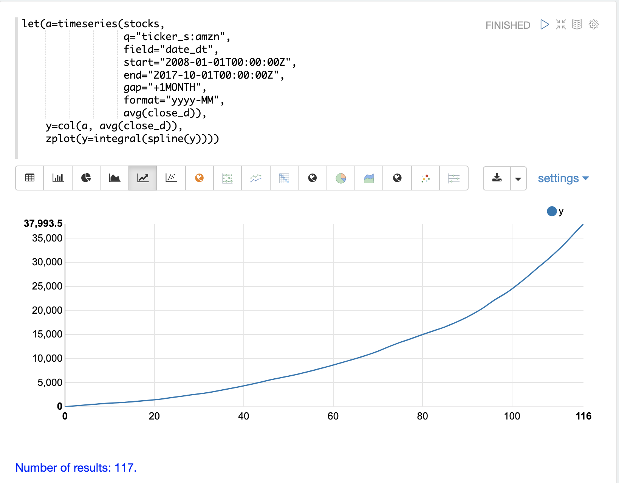Download the result data
The image size is (619, 483).
tap(497, 178)
